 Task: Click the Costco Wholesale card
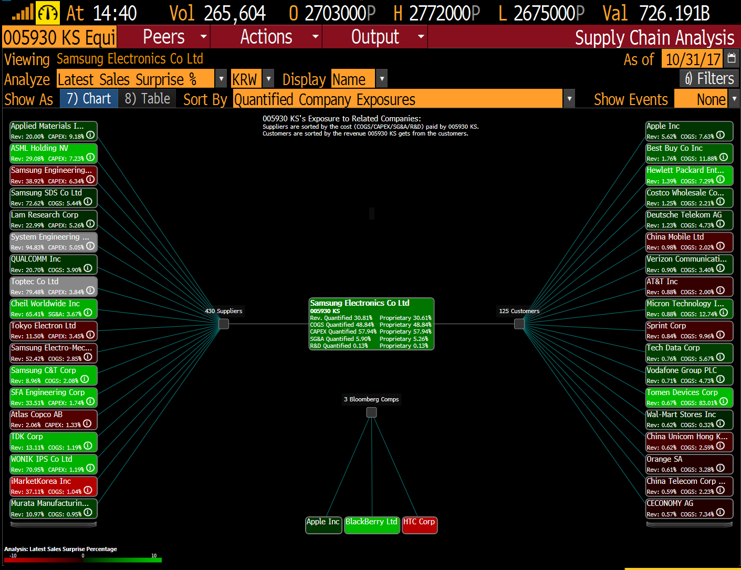click(x=689, y=198)
